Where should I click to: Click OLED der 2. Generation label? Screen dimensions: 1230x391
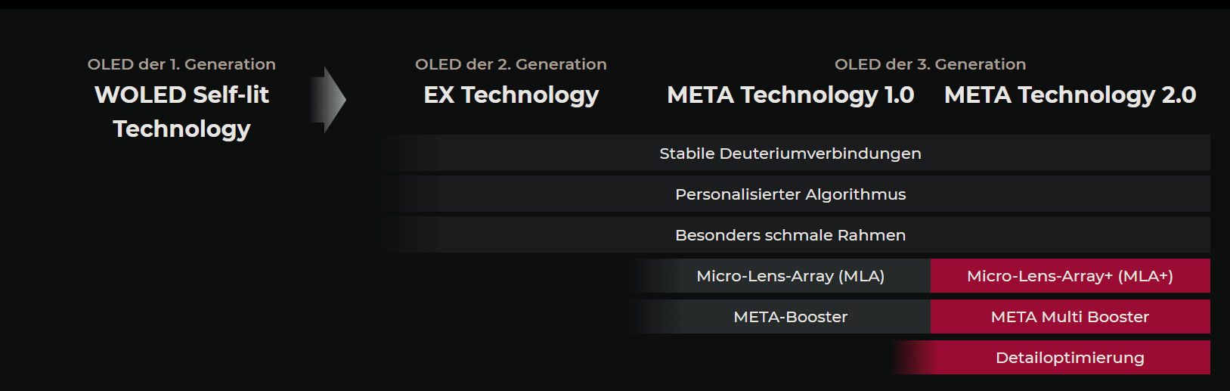point(511,64)
